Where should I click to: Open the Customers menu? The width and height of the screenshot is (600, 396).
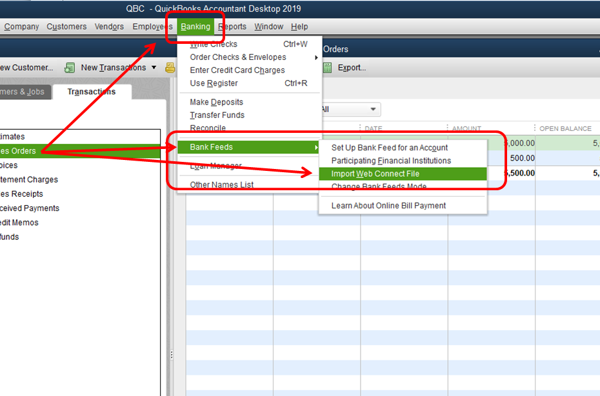(x=66, y=27)
